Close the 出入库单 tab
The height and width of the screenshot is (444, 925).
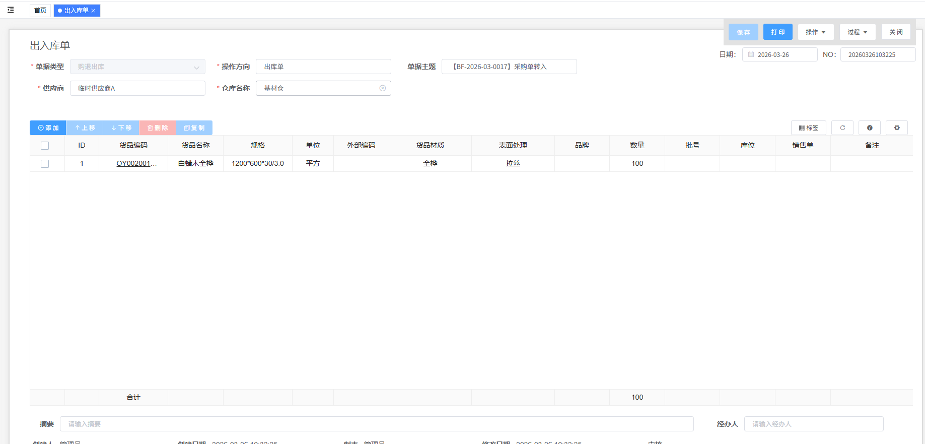[93, 11]
